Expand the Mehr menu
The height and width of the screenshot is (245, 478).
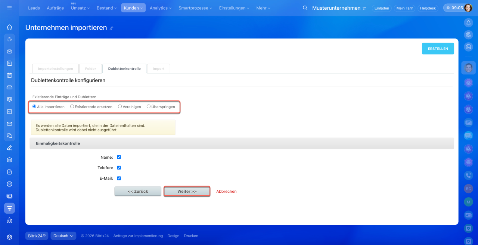point(263,8)
